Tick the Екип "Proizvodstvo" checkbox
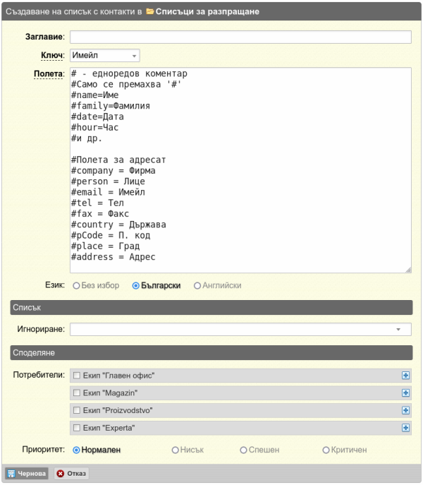The height and width of the screenshot is (485, 423). point(77,410)
